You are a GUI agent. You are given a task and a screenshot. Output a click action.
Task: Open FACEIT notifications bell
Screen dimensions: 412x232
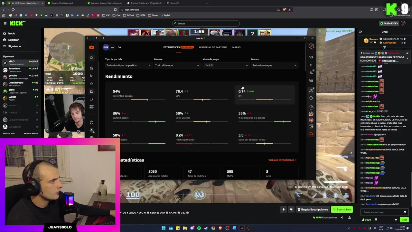(311, 65)
